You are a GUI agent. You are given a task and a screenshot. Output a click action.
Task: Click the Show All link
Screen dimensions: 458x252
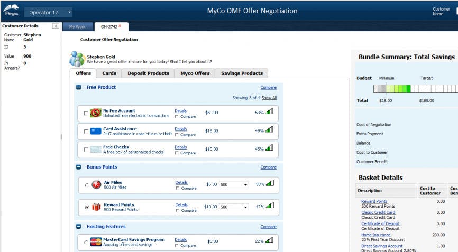pyautogui.click(x=269, y=98)
